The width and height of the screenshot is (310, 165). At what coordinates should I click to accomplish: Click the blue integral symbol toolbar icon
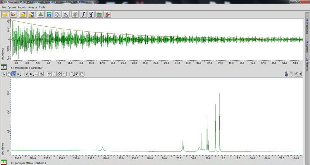pyautogui.click(x=83, y=14)
